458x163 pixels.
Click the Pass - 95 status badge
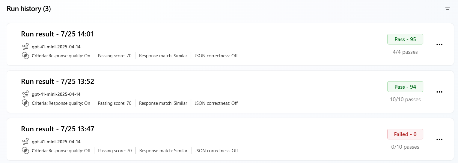tap(405, 39)
